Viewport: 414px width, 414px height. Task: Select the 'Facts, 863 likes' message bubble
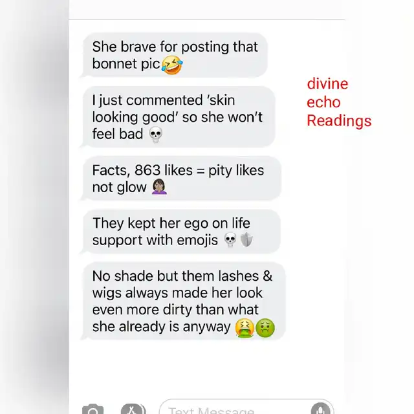(x=181, y=179)
